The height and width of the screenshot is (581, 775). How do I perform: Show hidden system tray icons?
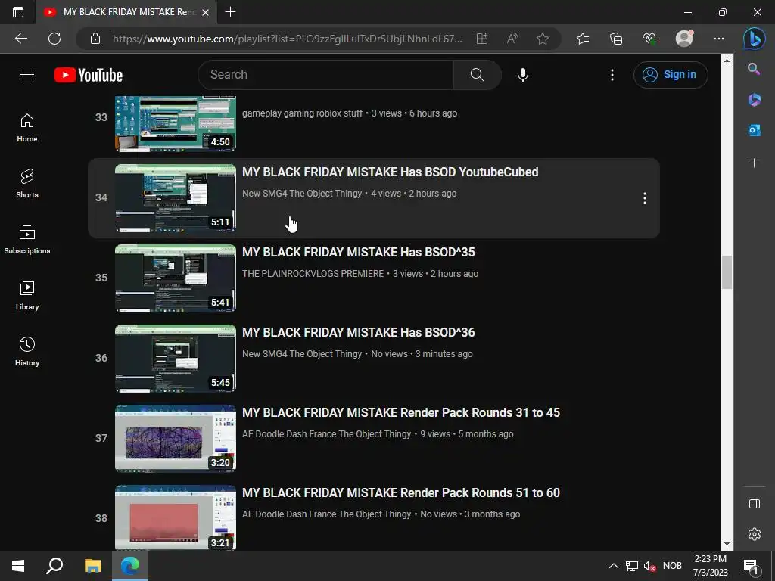click(x=613, y=566)
